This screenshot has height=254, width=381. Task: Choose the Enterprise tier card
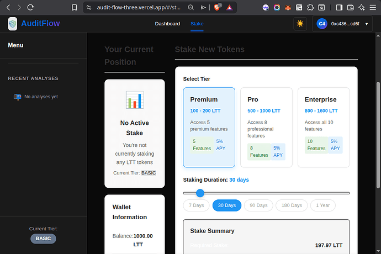click(x=323, y=127)
